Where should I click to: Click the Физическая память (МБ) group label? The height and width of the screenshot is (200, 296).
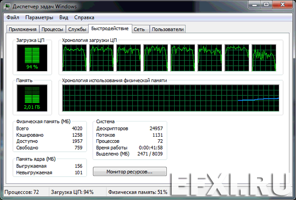pos(43,121)
